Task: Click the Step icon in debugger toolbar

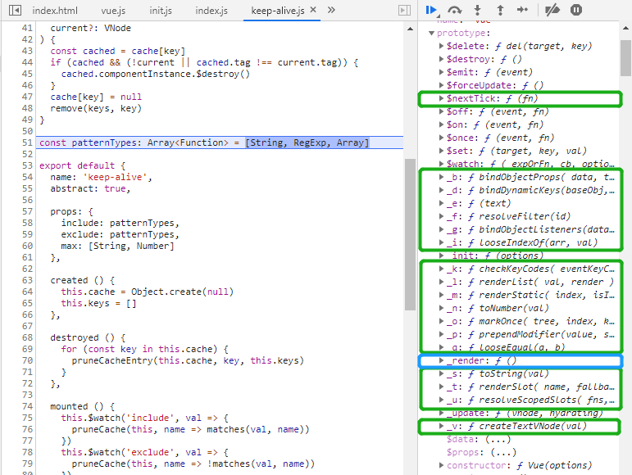Action: click(x=522, y=10)
